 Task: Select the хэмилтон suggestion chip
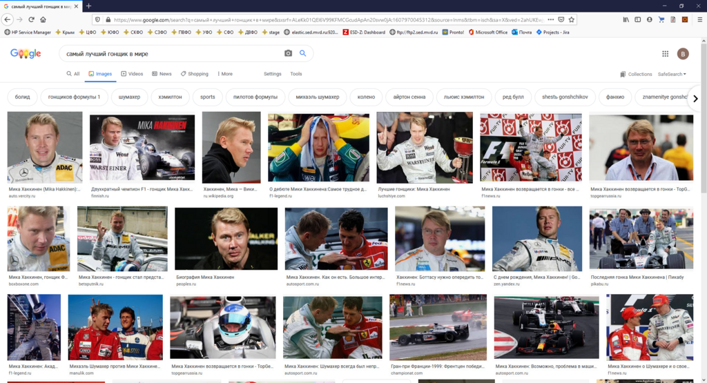[170, 97]
